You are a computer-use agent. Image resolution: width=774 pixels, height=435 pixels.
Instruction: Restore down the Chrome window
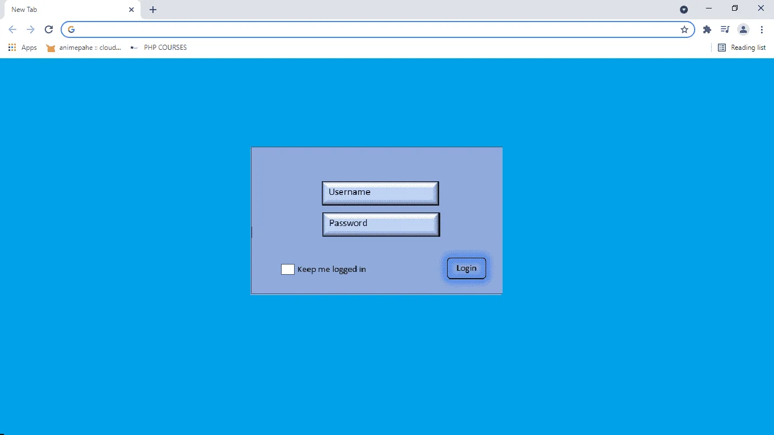(735, 8)
